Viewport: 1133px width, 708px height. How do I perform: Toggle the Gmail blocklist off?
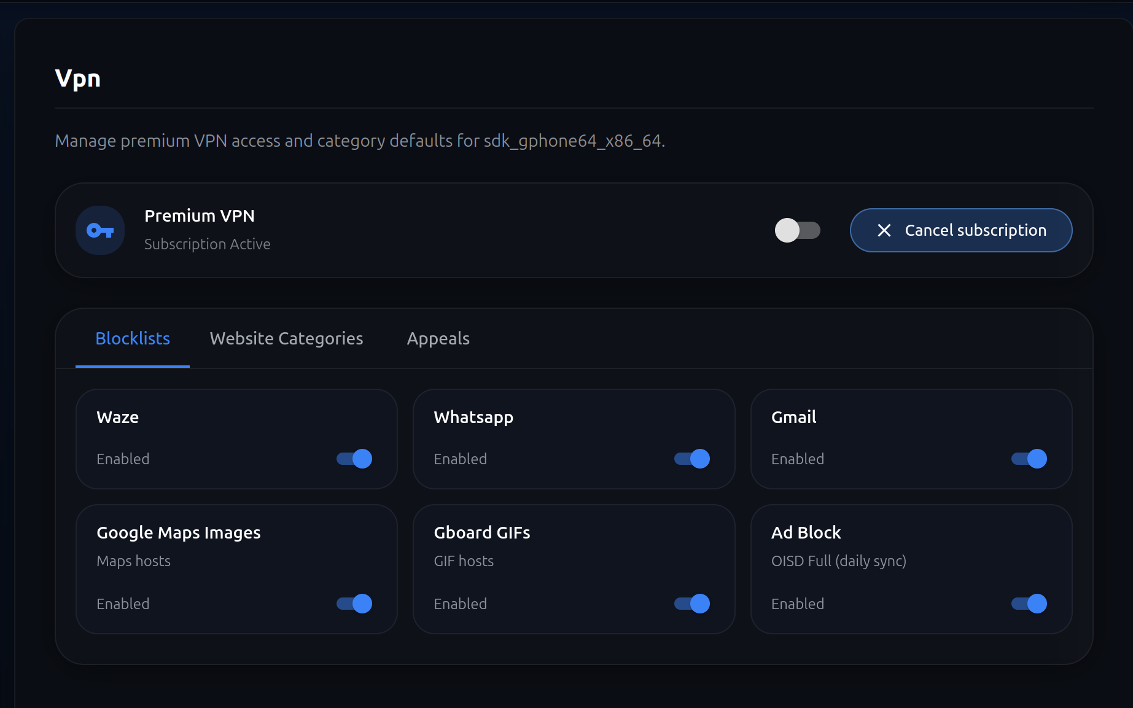1029,459
